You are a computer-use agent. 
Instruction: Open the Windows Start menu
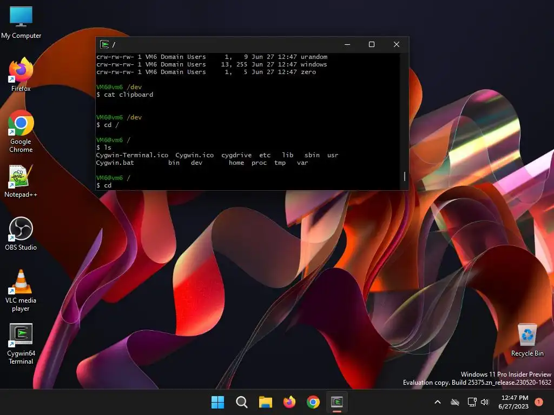(x=217, y=402)
